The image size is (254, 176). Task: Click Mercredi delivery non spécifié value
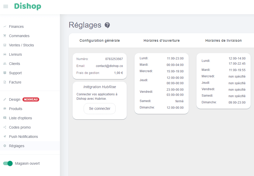(237, 77)
